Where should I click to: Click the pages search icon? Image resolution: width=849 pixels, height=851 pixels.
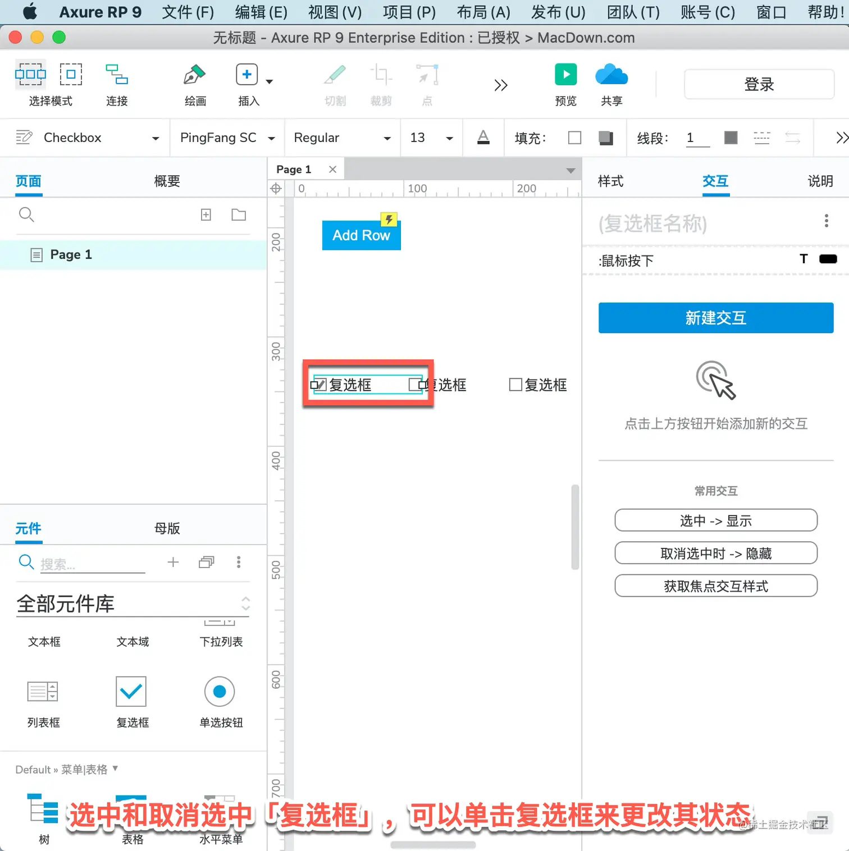pos(26,214)
